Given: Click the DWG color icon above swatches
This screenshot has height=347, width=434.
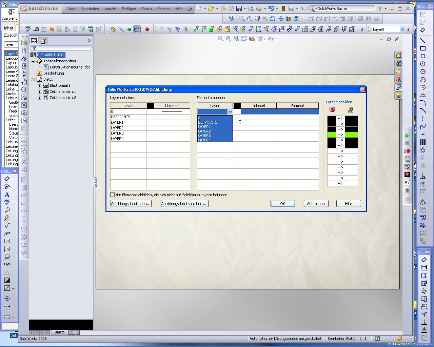Looking at the screenshot, I should (351, 109).
